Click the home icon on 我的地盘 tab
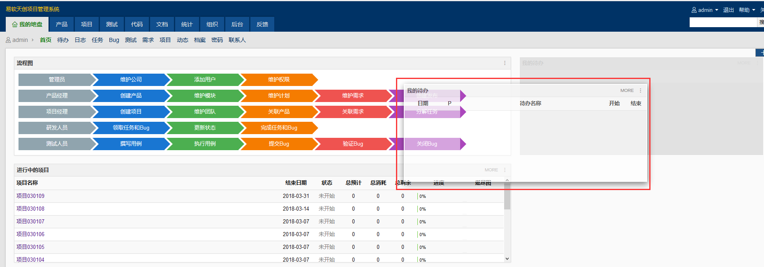This screenshot has width=764, height=267. pos(15,25)
